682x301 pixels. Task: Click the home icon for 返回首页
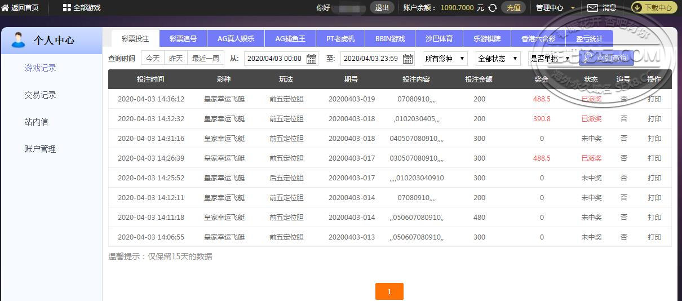[x=5, y=8]
